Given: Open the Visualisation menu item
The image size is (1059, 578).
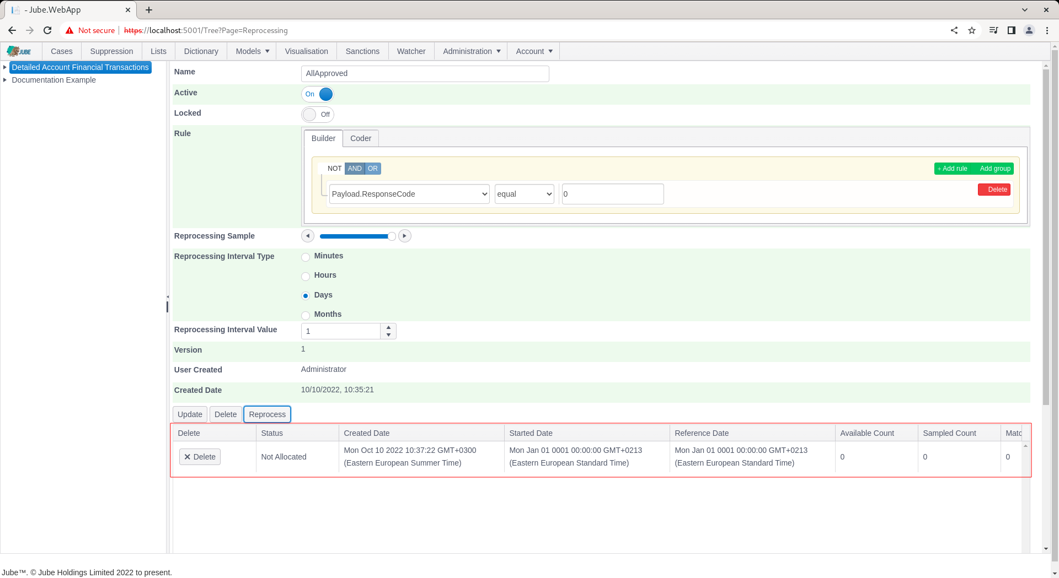Looking at the screenshot, I should point(306,51).
